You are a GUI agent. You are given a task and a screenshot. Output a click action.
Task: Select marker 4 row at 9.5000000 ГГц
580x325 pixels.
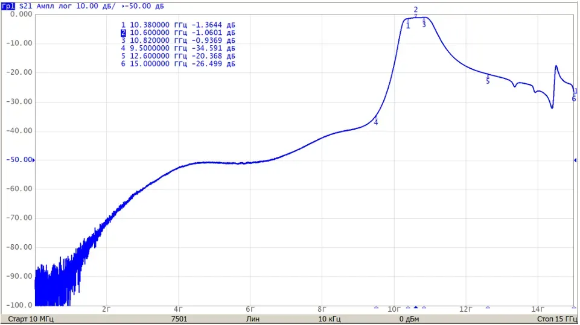click(x=178, y=48)
